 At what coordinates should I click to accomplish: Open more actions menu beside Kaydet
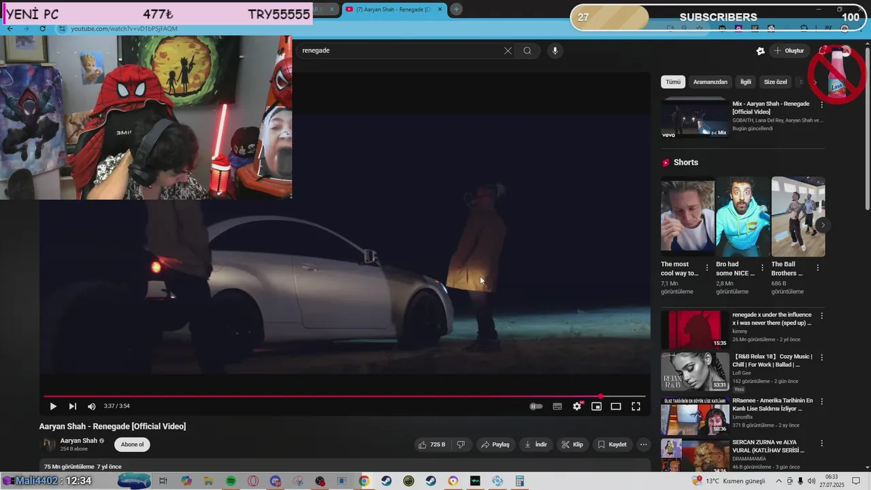point(643,444)
